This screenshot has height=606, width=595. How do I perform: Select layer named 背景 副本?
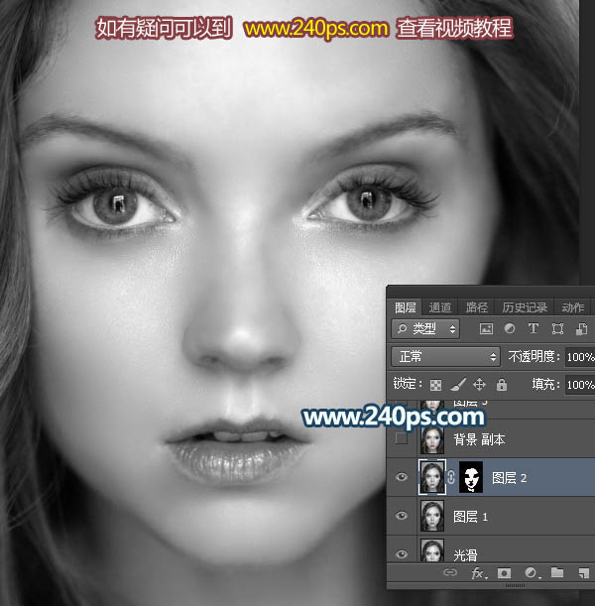click(479, 439)
